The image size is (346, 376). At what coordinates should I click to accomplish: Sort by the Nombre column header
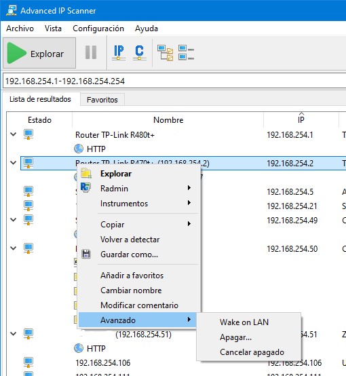coord(168,120)
